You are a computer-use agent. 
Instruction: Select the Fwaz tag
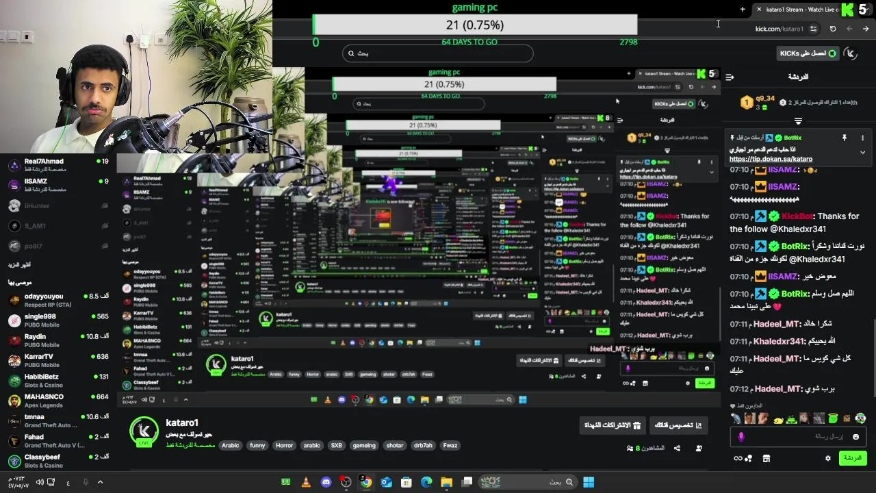[x=450, y=446]
